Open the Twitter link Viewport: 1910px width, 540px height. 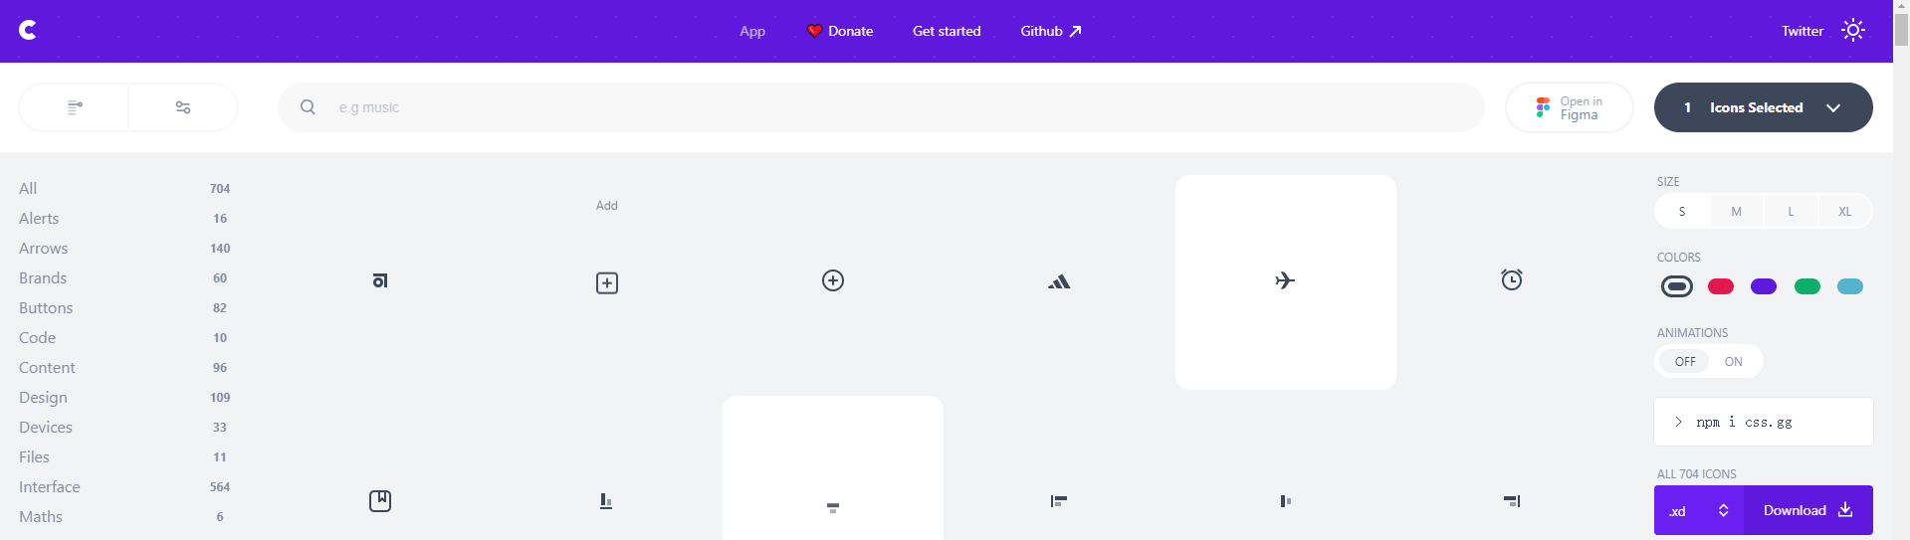(x=1803, y=31)
